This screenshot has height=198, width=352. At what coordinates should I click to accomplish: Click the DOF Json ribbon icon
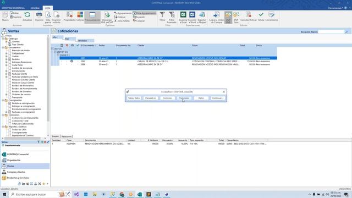click(236, 17)
